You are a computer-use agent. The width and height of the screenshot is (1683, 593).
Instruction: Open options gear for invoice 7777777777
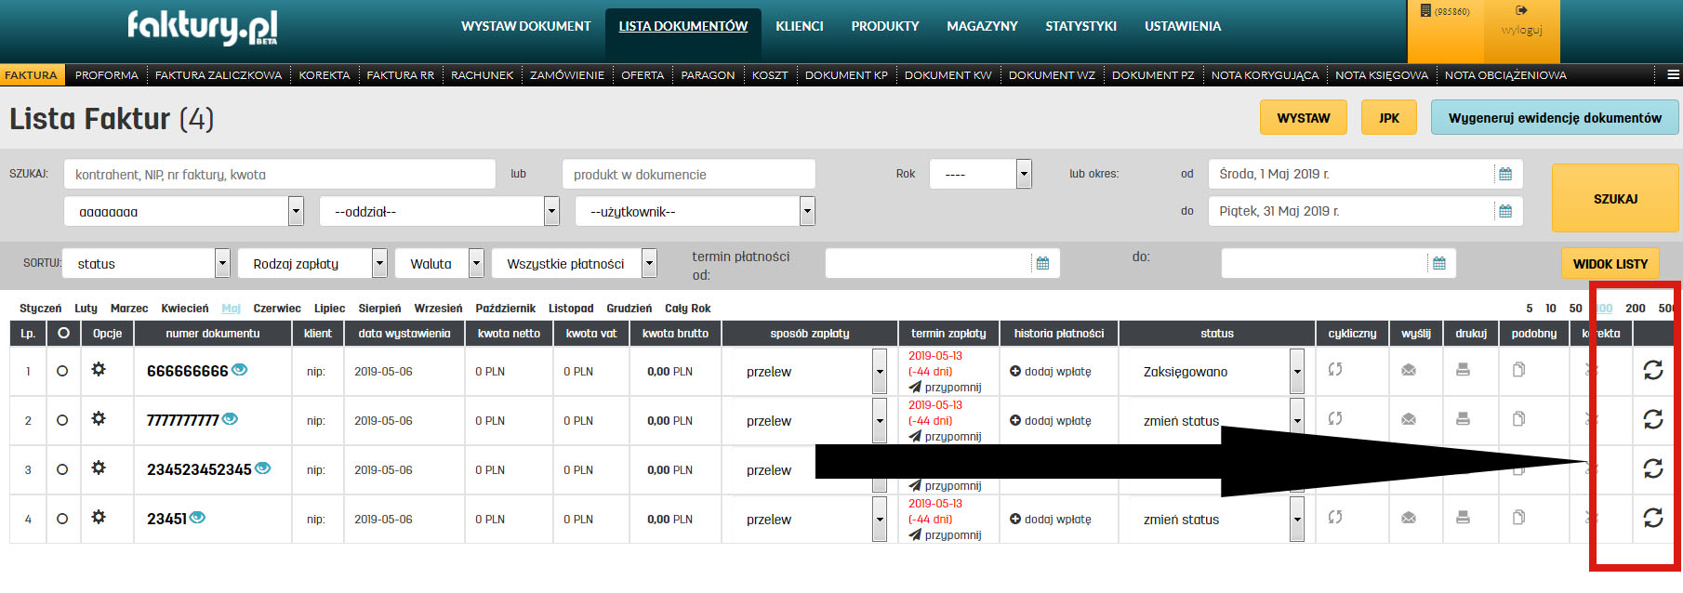[x=99, y=419]
